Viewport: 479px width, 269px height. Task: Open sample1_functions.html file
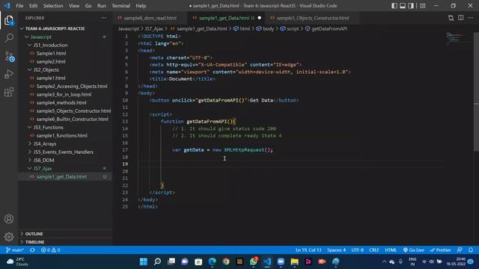(x=61, y=136)
